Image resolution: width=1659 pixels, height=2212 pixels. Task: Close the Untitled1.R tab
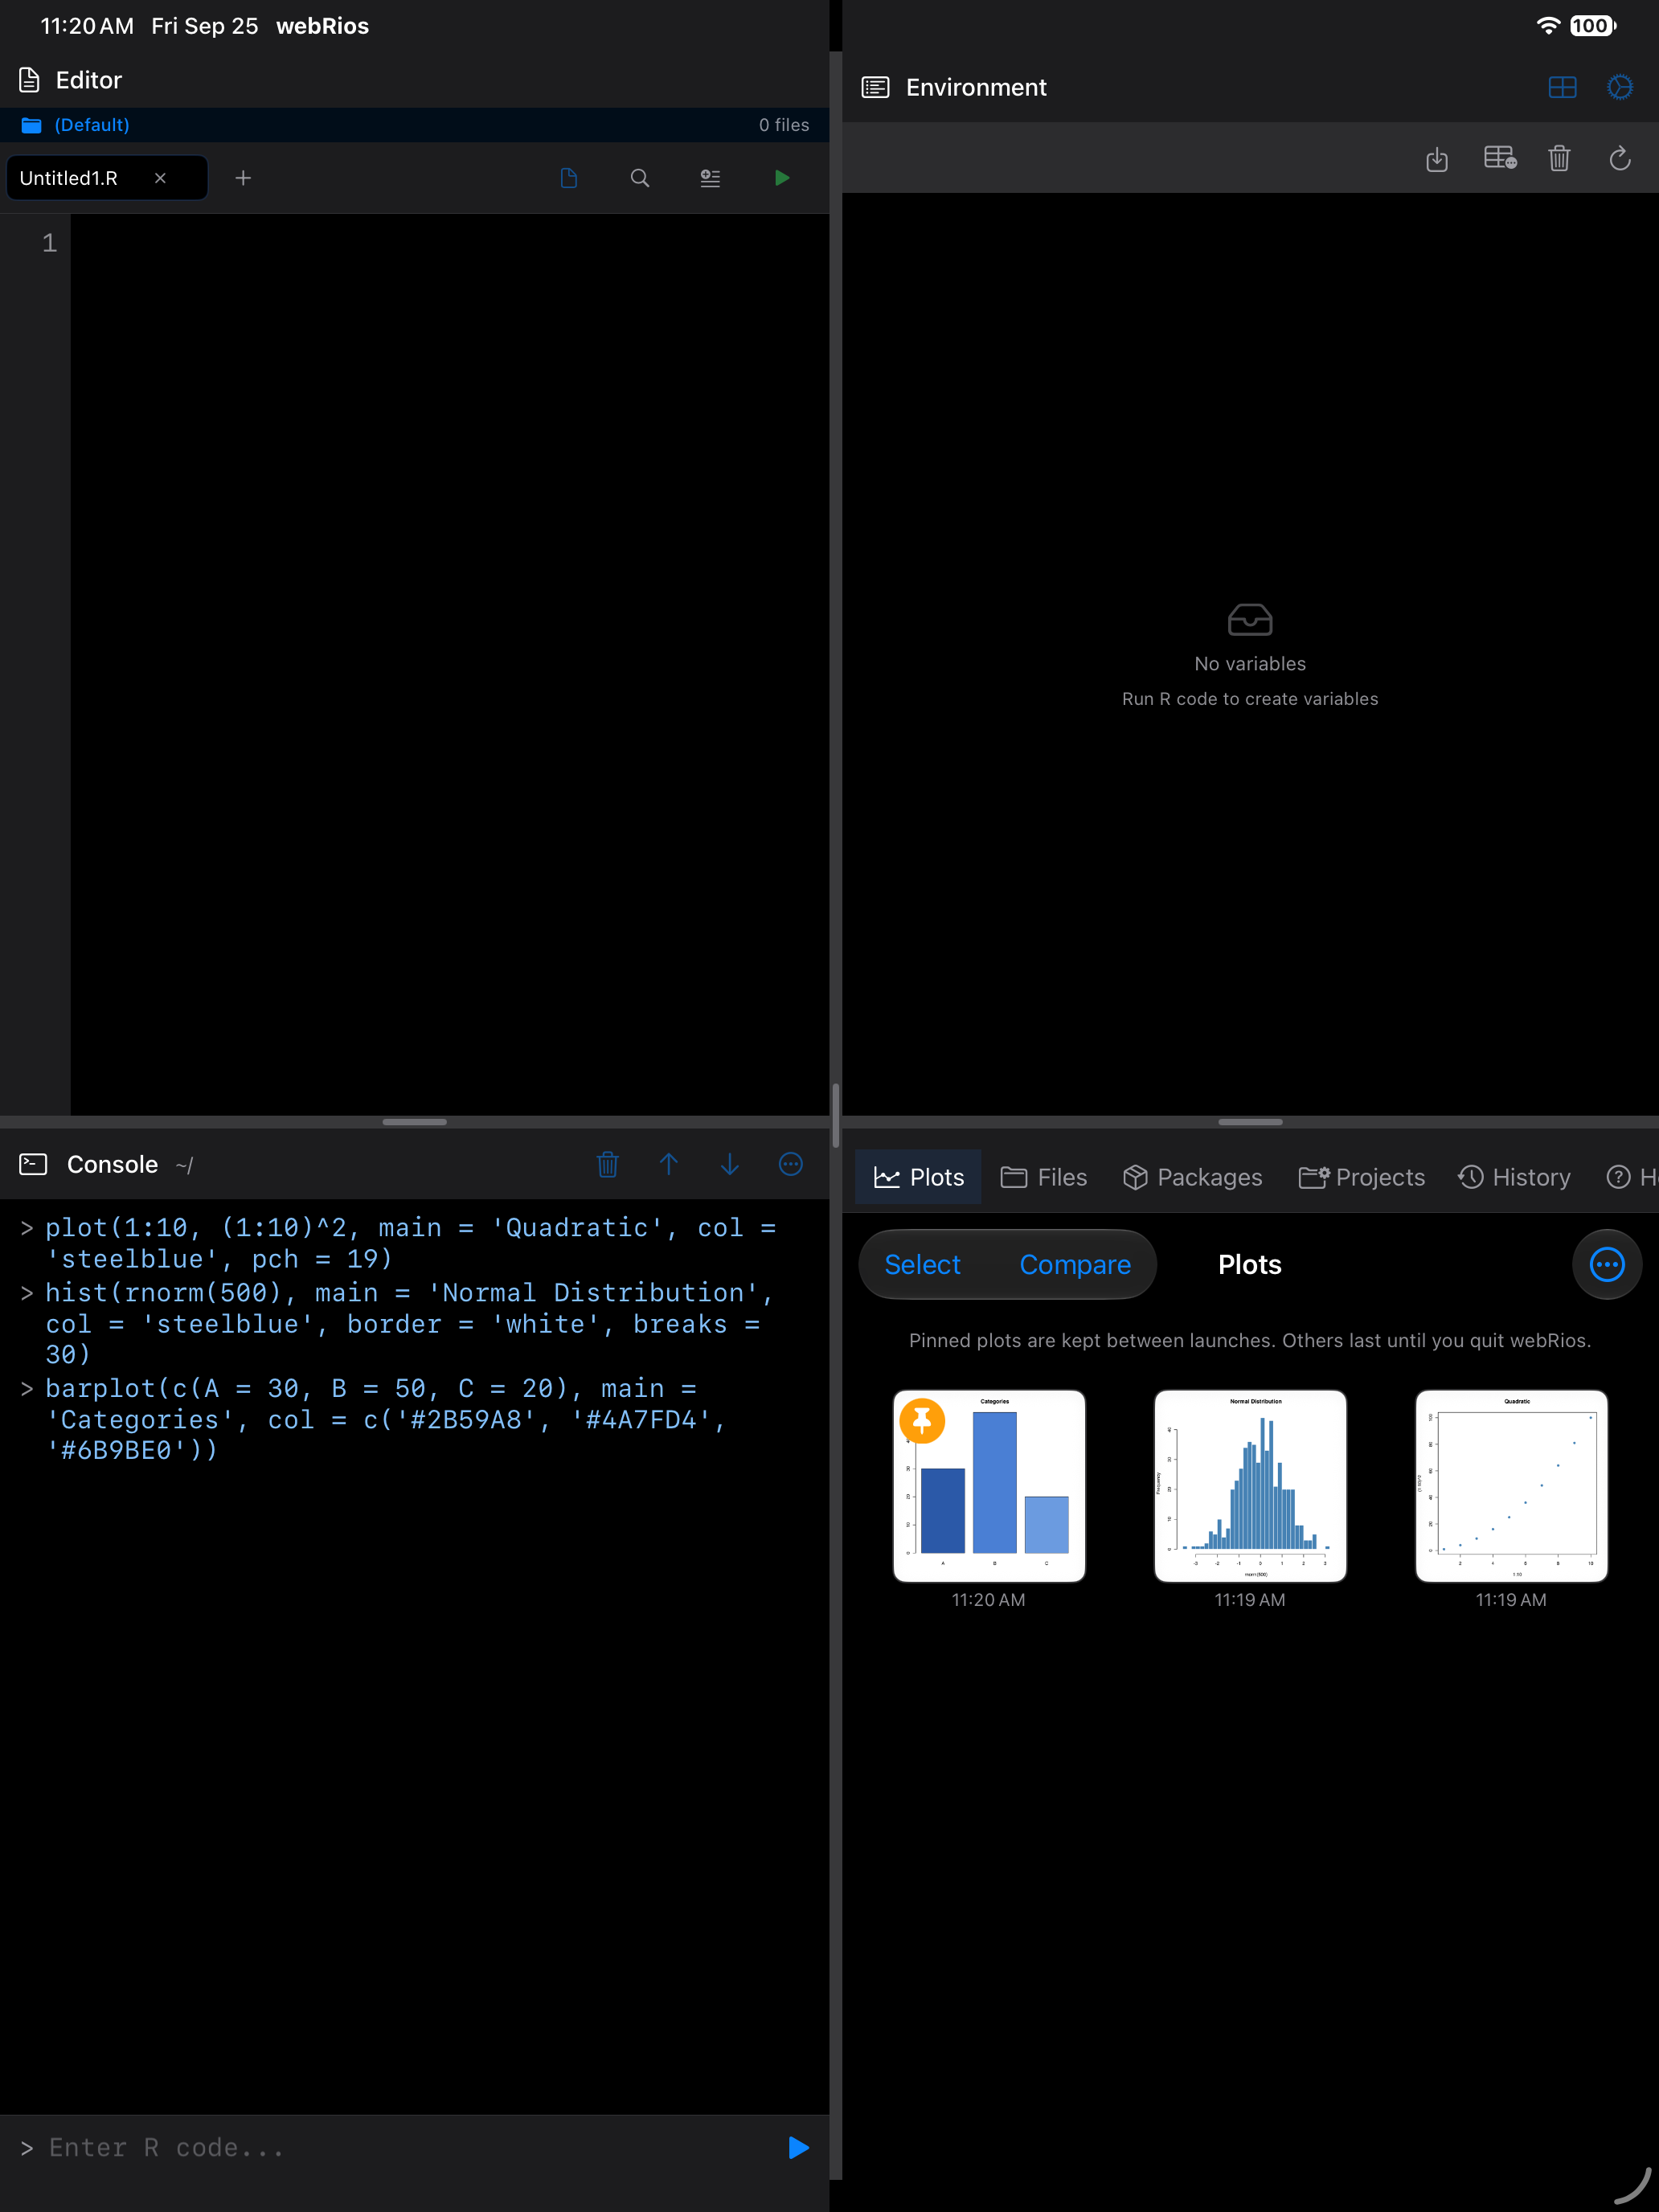(x=160, y=178)
